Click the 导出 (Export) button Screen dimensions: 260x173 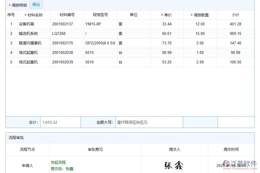click(x=36, y=5)
